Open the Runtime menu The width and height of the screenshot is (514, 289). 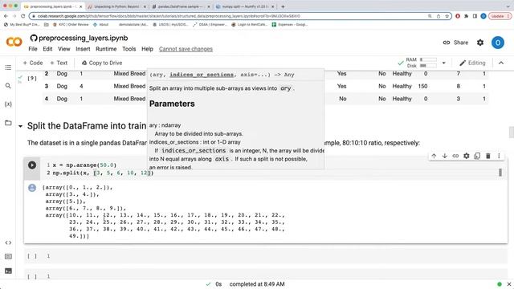pos(106,49)
